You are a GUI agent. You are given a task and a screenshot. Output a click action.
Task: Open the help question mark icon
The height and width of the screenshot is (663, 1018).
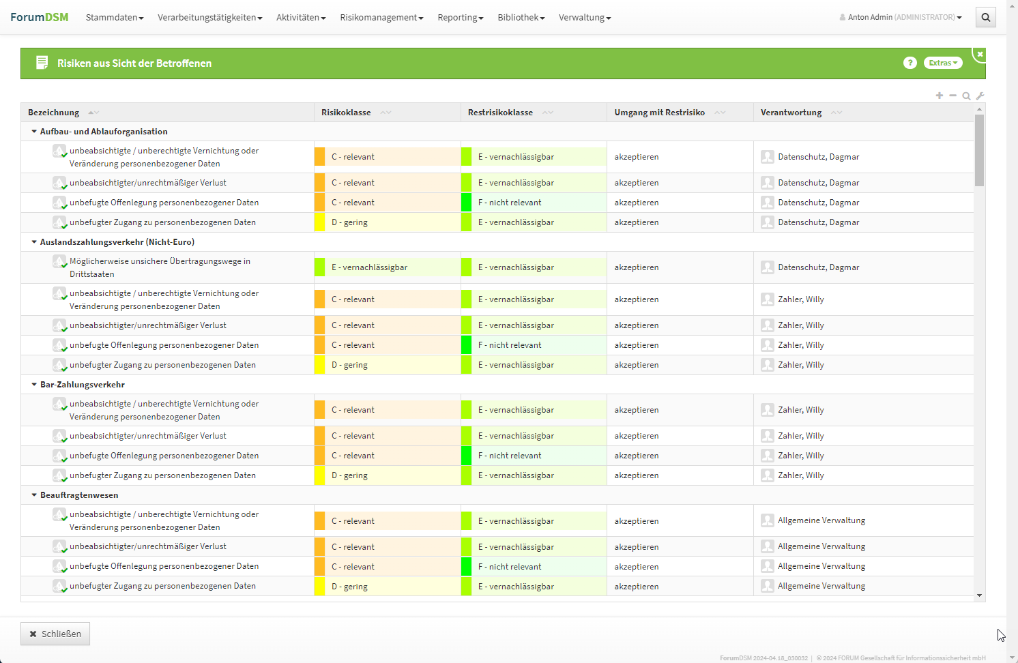(x=910, y=63)
